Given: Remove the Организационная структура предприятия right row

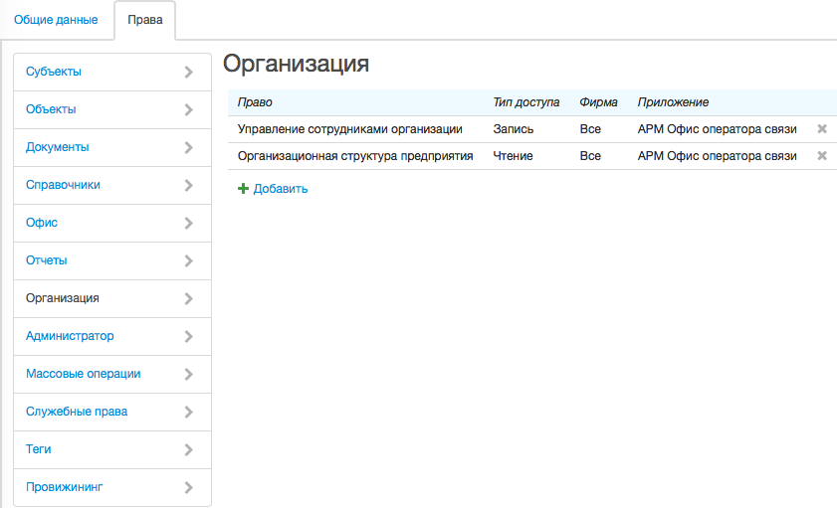Looking at the screenshot, I should pos(822,156).
